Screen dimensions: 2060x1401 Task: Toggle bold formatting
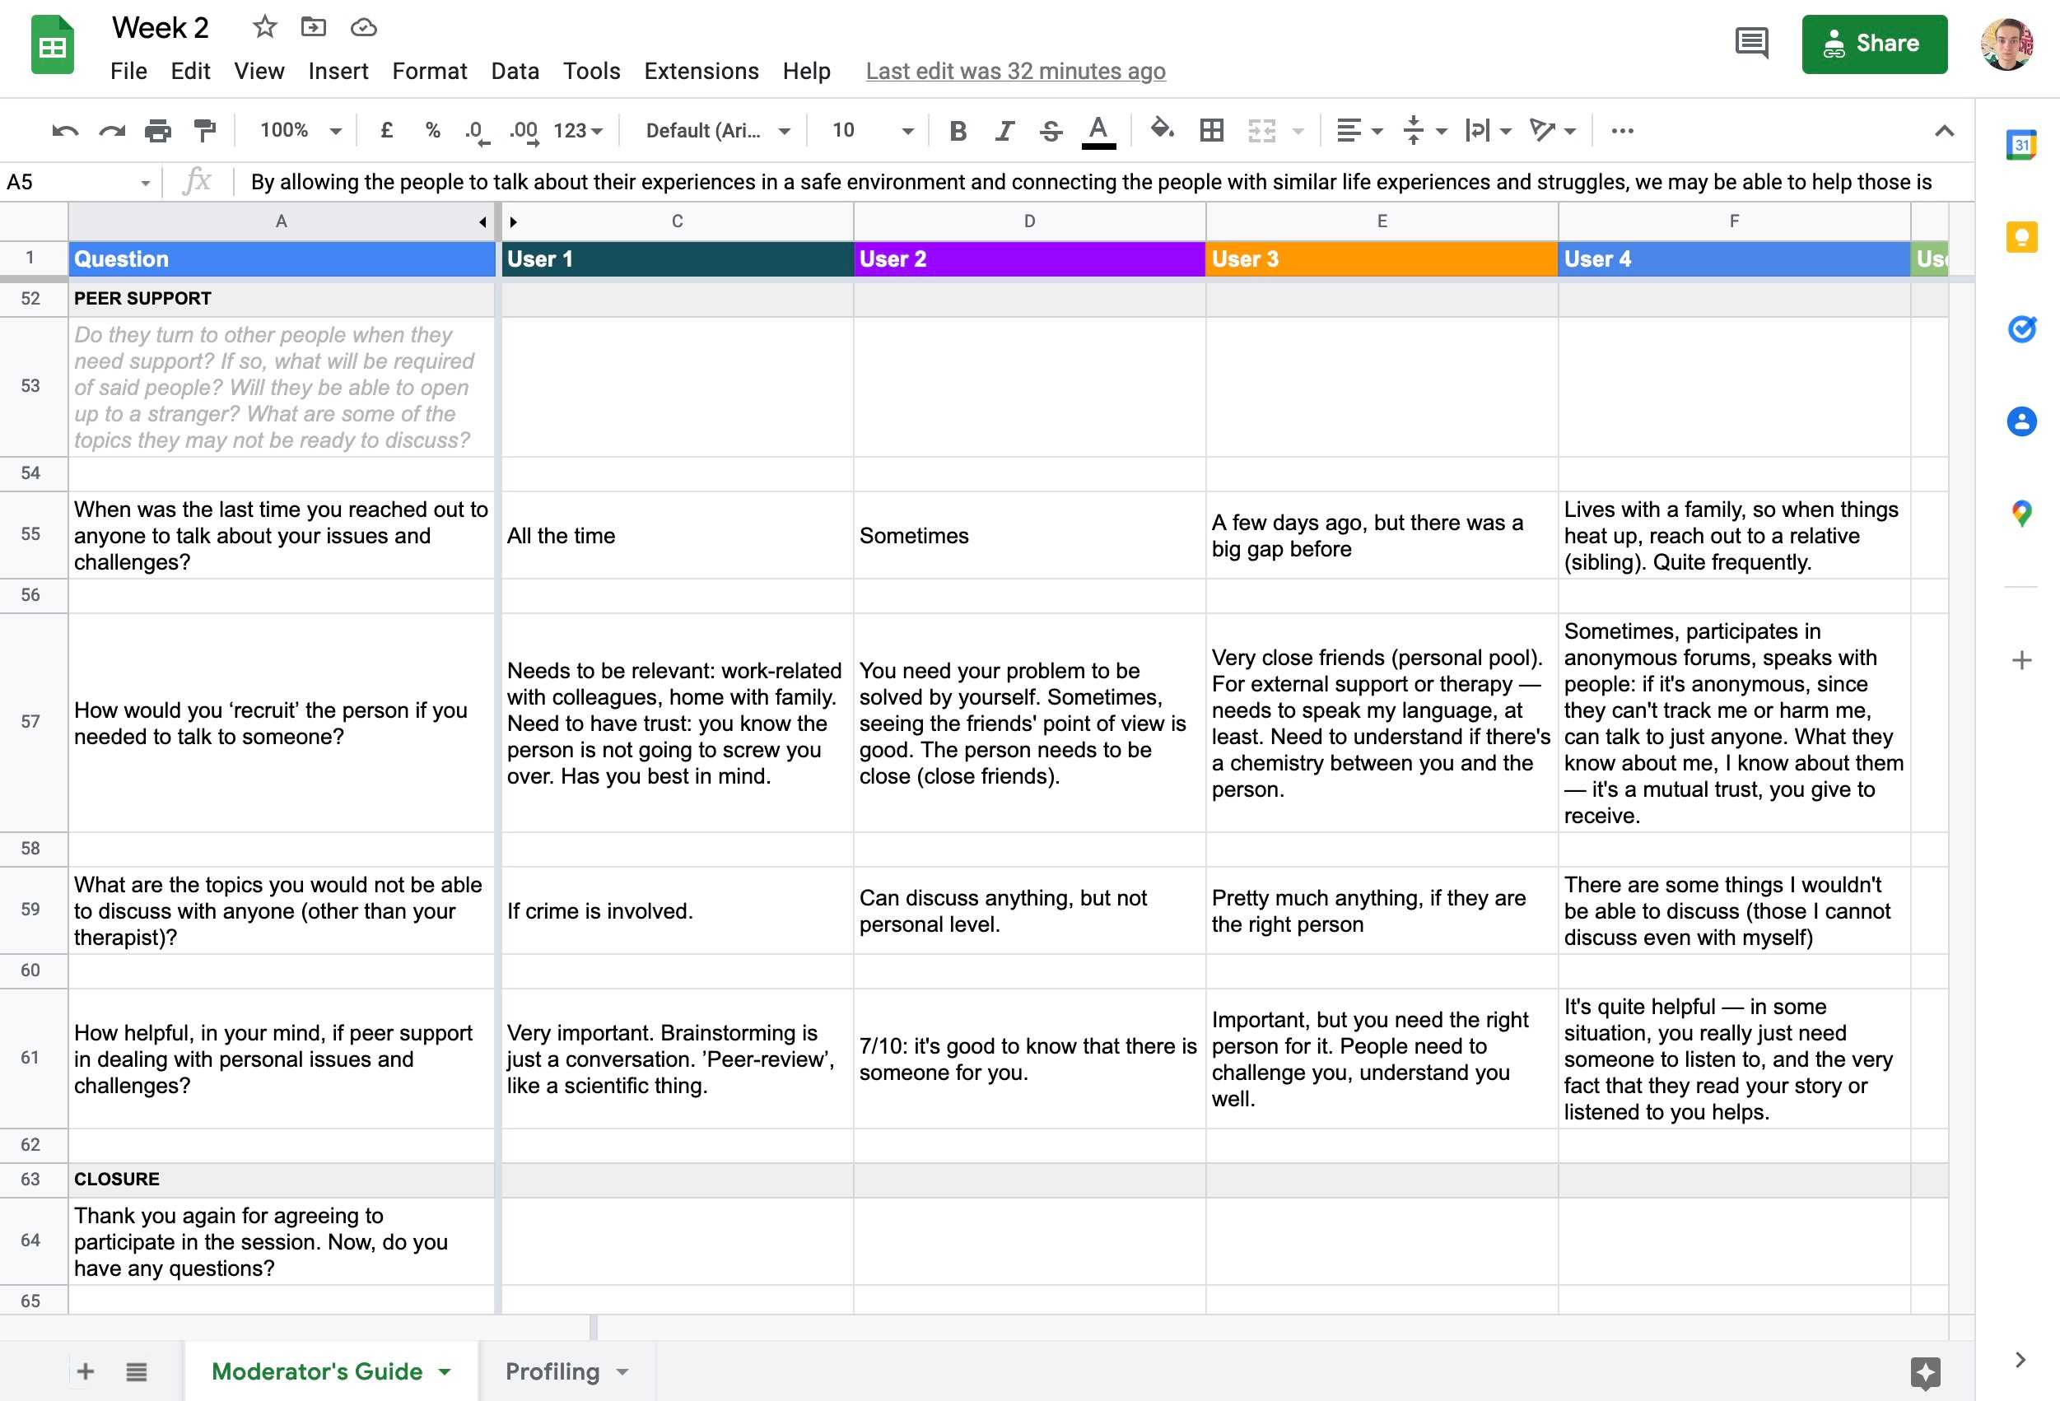[958, 131]
